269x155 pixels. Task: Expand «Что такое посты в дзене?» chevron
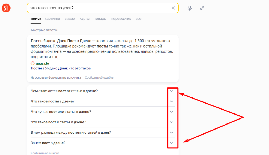(172, 101)
